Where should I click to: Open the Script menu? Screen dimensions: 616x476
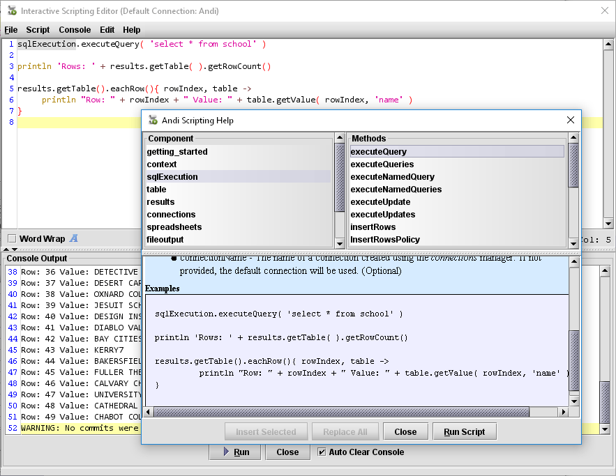pyautogui.click(x=38, y=30)
